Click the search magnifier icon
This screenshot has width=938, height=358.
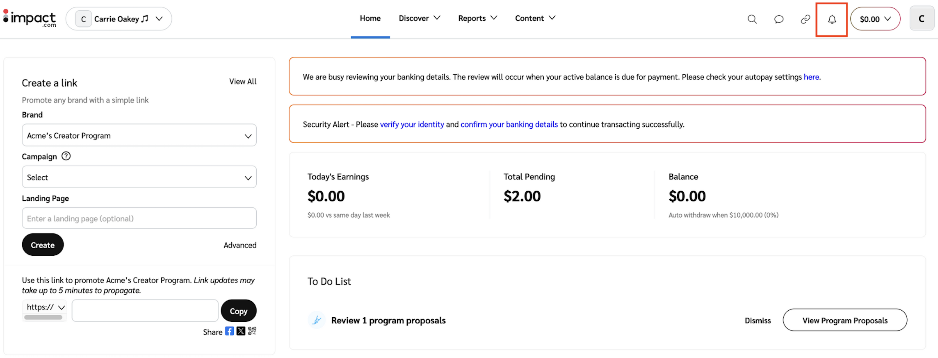point(752,19)
